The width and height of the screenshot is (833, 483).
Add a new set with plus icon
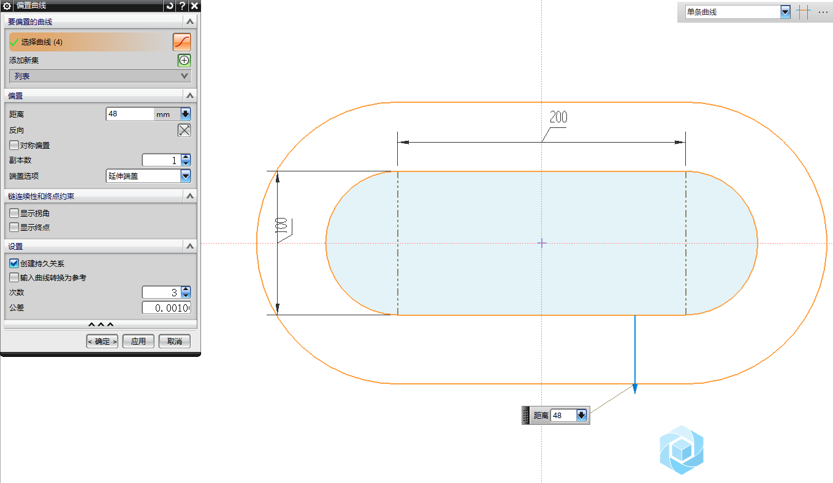click(x=184, y=61)
